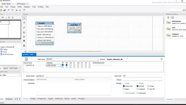Image resolution: width=186 pixels, height=105 pixels.
Task: Enable the Unique storage checkbox
Action: click(148, 86)
